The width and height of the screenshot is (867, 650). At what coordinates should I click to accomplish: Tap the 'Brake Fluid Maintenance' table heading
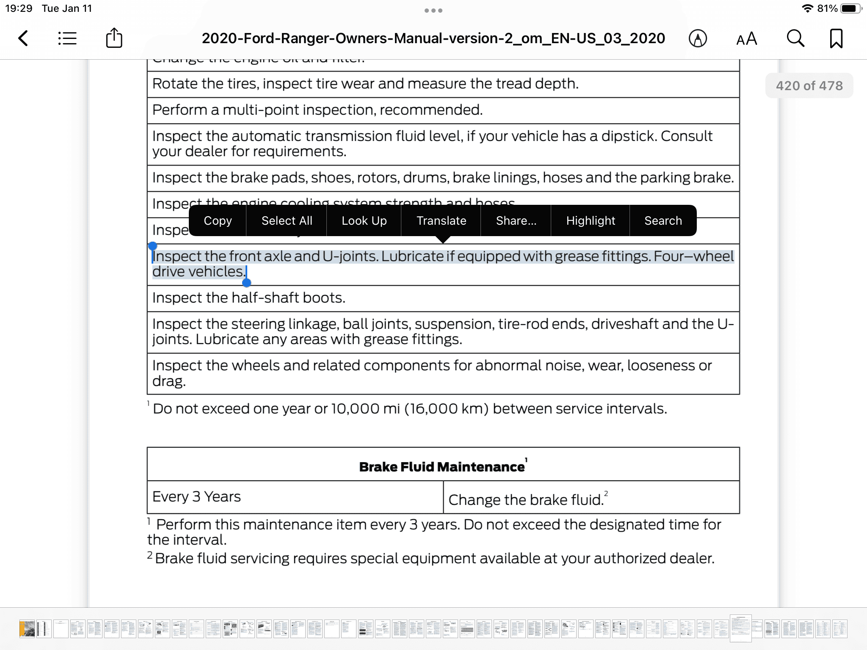point(443,466)
